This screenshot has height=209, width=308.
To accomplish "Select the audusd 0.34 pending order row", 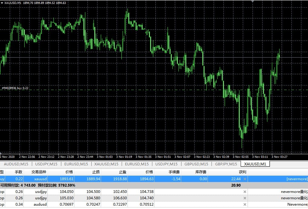I will [154, 204].
